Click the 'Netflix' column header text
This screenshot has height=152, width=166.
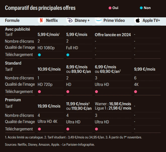point(52,20)
